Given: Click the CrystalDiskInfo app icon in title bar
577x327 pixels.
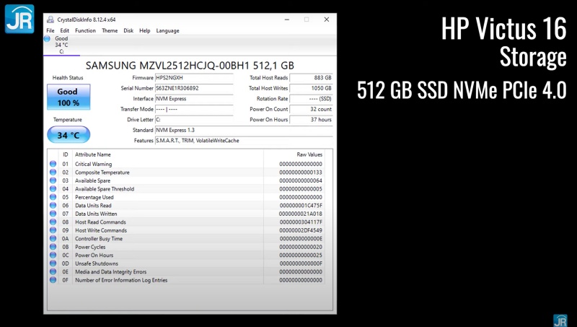Looking at the screenshot, I should pyautogui.click(x=50, y=20).
